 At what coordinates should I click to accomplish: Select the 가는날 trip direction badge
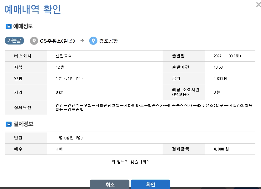pyautogui.click(x=14, y=41)
